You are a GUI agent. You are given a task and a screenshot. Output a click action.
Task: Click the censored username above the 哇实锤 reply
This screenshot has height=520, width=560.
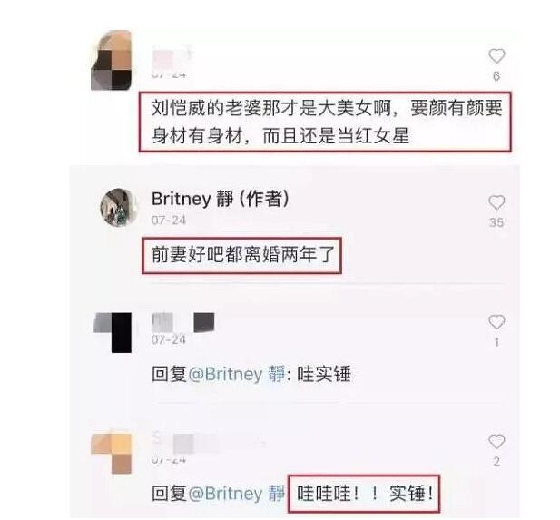[183, 322]
